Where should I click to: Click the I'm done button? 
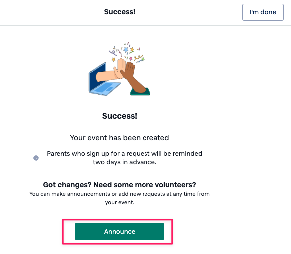click(x=263, y=12)
